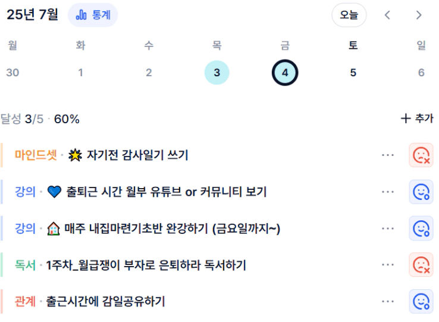This screenshot has height=322, width=439.
Task: Open more options for 자기전 감사일기 쓰기
Action: click(x=388, y=155)
